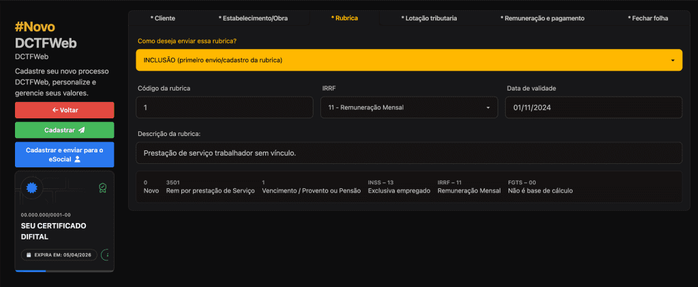
Task: Click the certificate validity progress bar
Action: [x=65, y=271]
